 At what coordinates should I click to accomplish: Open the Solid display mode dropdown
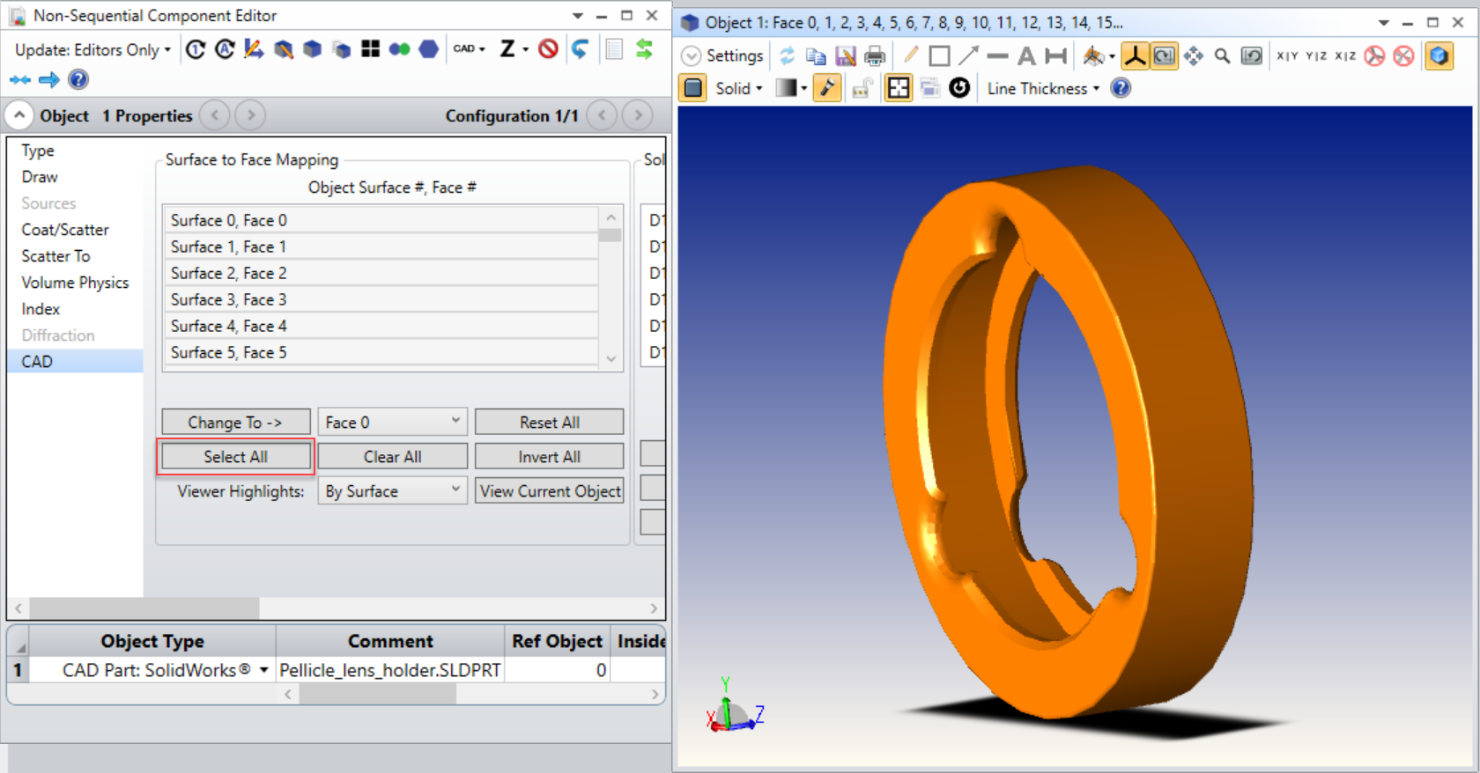coord(738,88)
